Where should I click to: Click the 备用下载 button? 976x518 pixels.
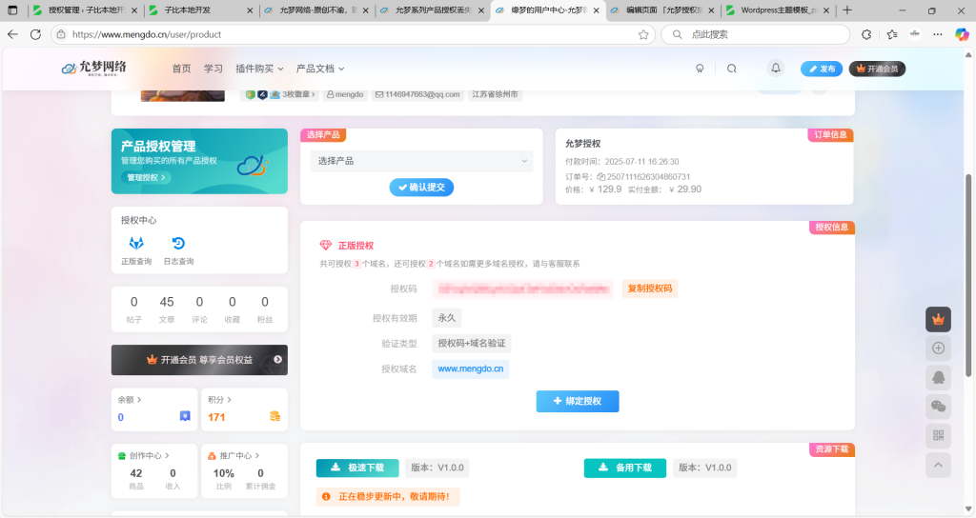[625, 468]
